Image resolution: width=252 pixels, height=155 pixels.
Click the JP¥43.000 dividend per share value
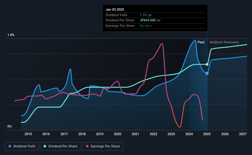tap(148, 20)
